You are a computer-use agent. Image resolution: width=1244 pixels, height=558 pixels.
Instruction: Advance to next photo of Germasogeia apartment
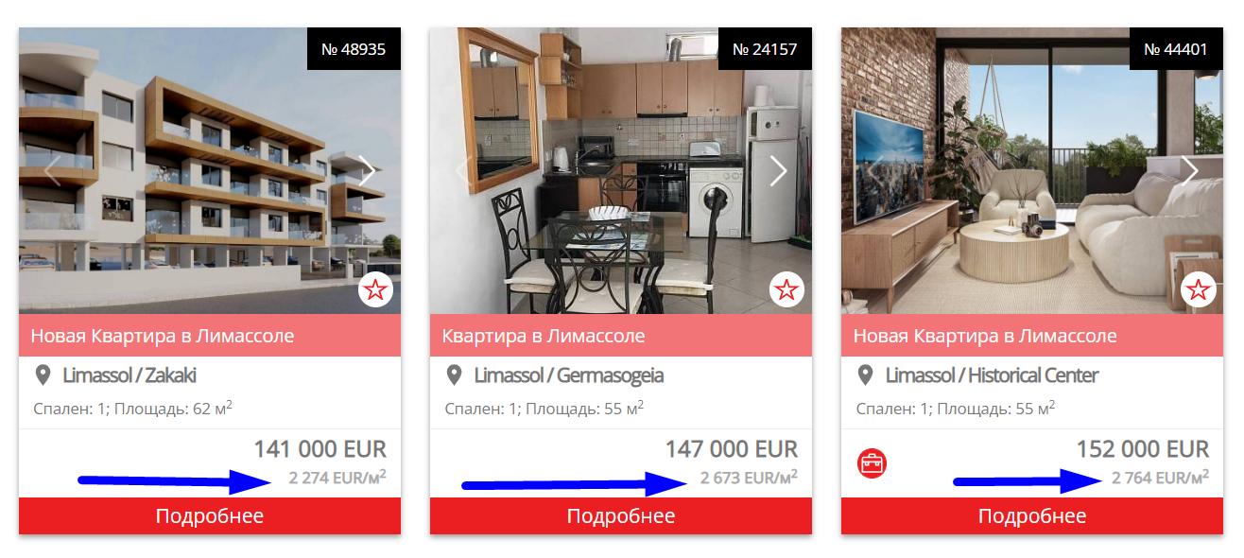(x=778, y=171)
